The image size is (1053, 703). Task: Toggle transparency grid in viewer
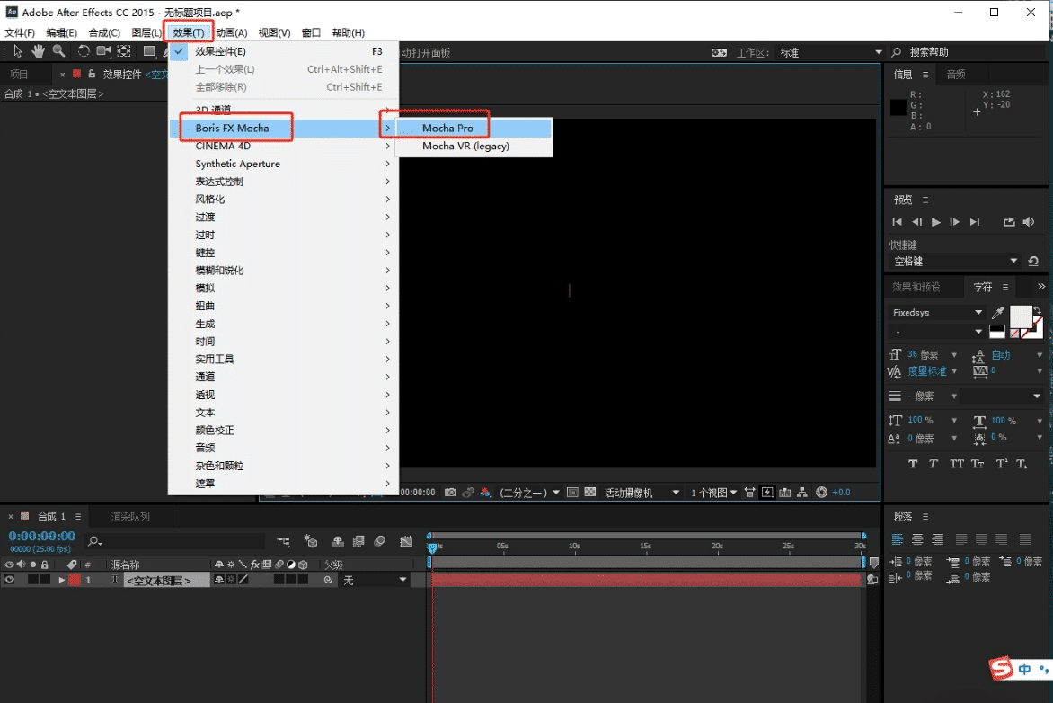[590, 493]
